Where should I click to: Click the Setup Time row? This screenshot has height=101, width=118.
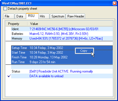point(62,48)
